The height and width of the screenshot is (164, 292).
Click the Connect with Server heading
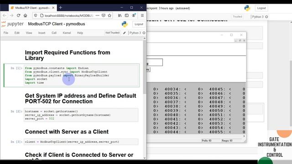coord(67,132)
